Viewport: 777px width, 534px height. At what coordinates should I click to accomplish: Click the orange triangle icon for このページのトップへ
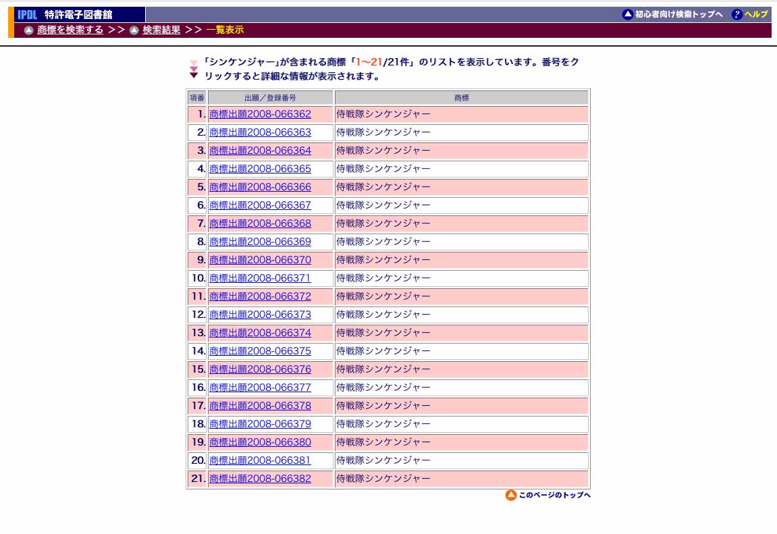tap(511, 495)
